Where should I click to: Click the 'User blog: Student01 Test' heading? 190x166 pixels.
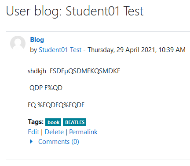[x=75, y=11]
